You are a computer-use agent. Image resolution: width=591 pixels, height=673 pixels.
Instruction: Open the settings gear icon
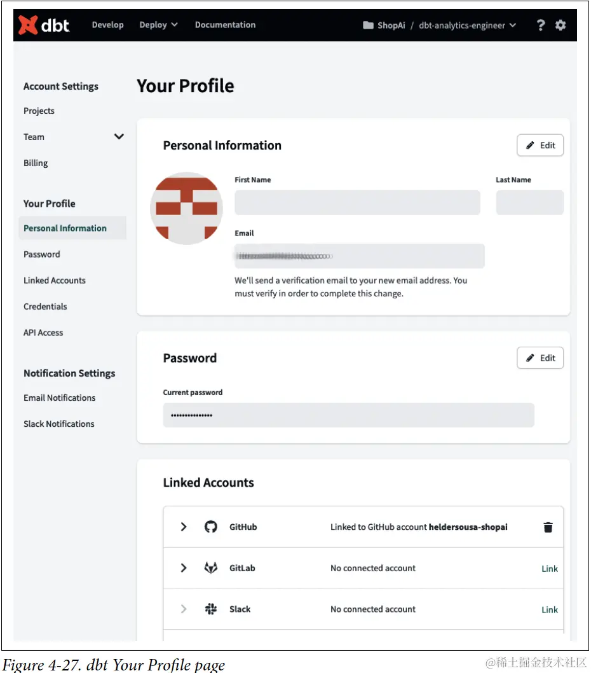pyautogui.click(x=560, y=25)
